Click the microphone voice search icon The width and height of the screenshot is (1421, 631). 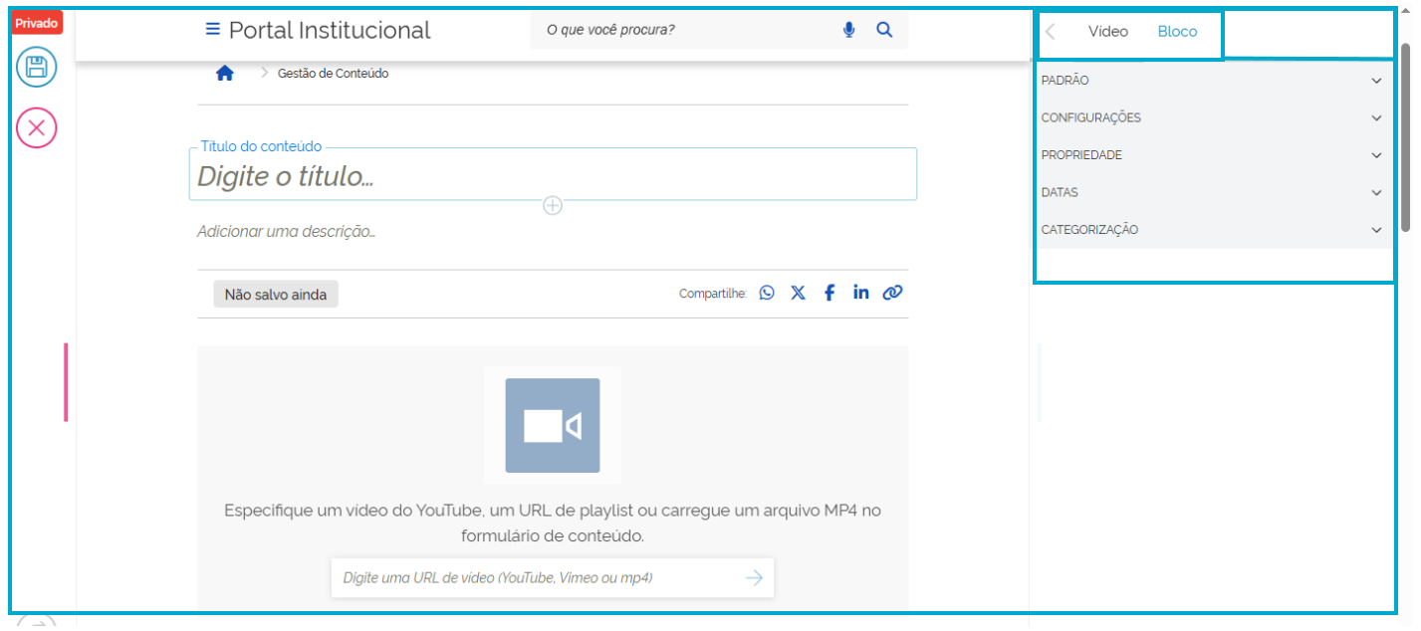pyautogui.click(x=848, y=30)
